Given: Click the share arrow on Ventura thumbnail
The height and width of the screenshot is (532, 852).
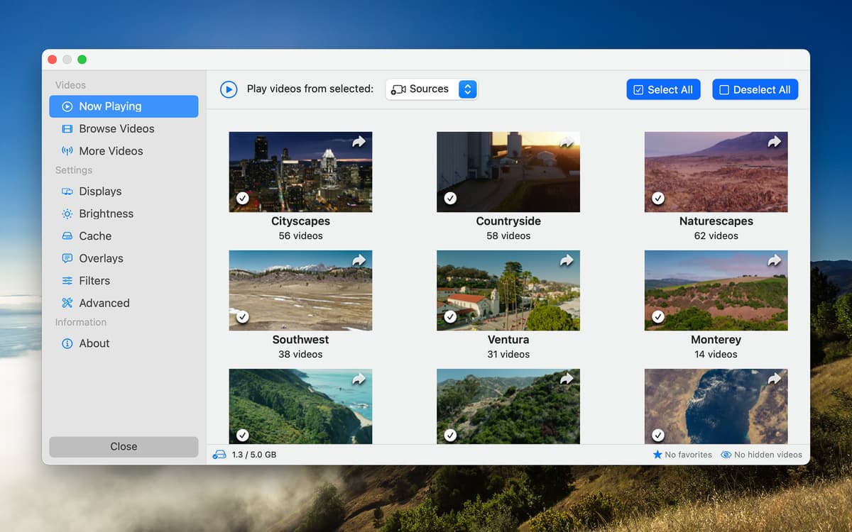Looking at the screenshot, I should click(567, 260).
